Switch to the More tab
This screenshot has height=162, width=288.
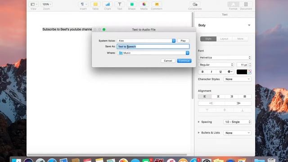240,39
